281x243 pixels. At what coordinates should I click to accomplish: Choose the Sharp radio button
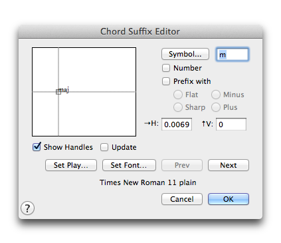(x=178, y=107)
